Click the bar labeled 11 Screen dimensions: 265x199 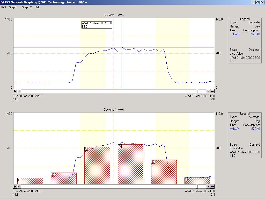tap(30, 181)
